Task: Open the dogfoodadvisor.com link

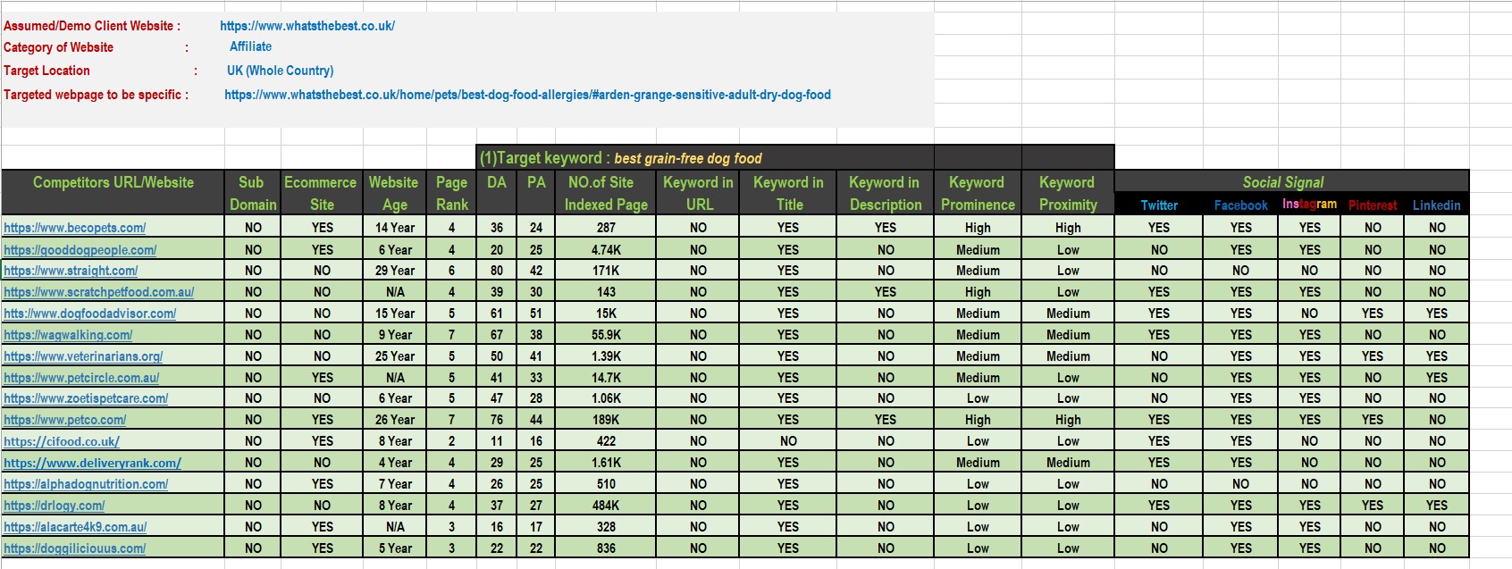Action: tap(89, 314)
